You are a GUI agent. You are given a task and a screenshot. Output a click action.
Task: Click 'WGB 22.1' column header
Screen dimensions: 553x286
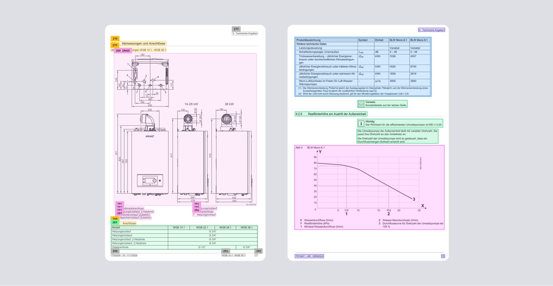[x=201, y=228]
